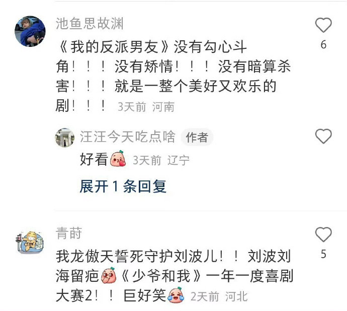Tap the 好看 reply text
The width and height of the screenshot is (347, 311).
click(94, 159)
